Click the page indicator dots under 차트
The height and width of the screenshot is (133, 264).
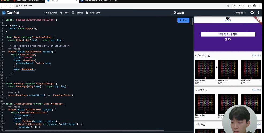point(228,21)
